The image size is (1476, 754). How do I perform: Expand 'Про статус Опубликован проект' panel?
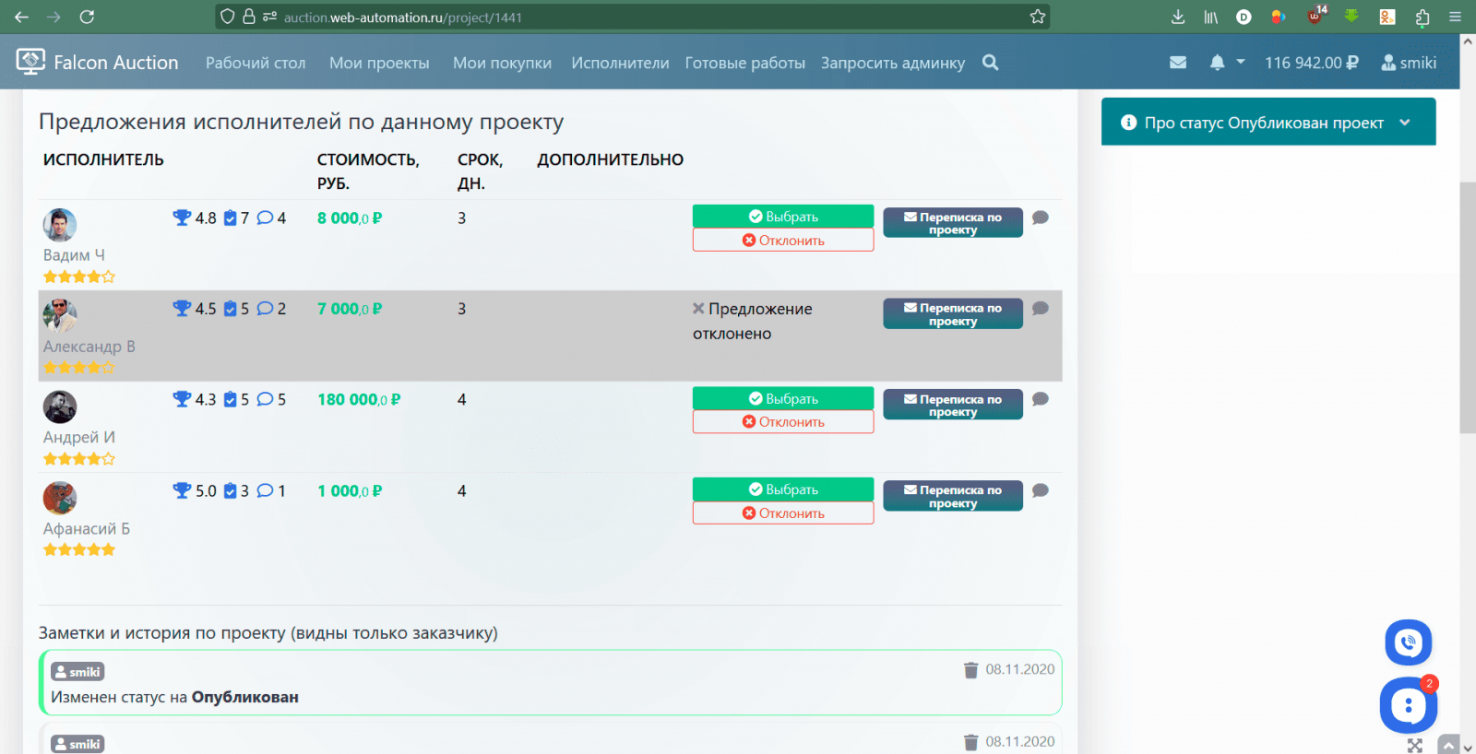click(x=1268, y=123)
